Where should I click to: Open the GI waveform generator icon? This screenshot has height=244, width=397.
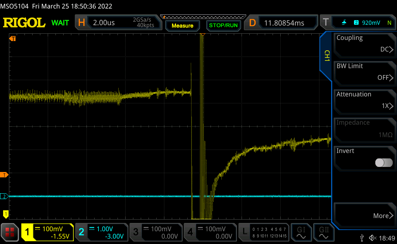coord(301,232)
